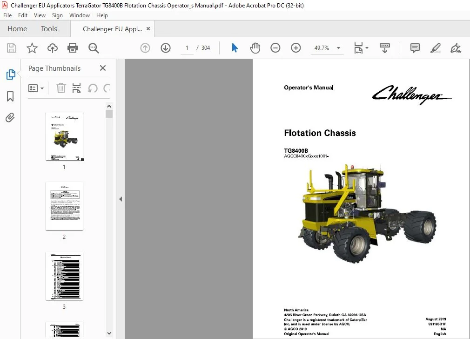The image size is (470, 339).
Task: Switch to the Tools tab
Action: 49,29
